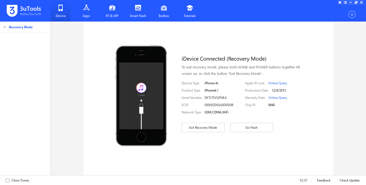Click the production date 12/8/2013

click(279, 90)
